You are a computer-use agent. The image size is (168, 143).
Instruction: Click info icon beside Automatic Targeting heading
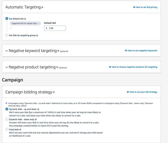[x=42, y=7]
